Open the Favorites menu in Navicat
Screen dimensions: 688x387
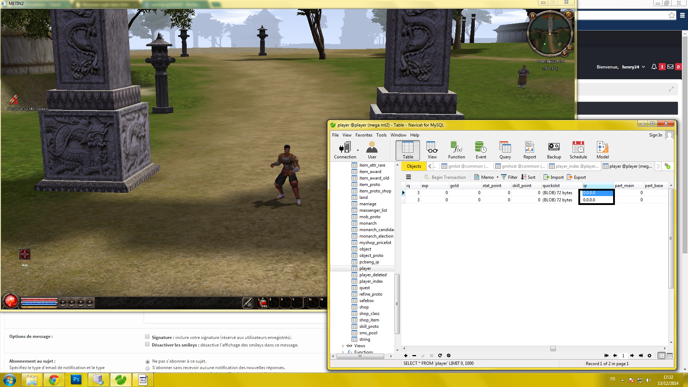coord(364,135)
